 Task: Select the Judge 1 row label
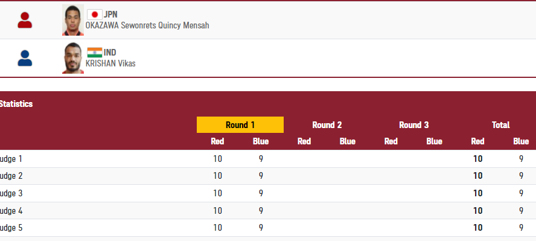11,159
